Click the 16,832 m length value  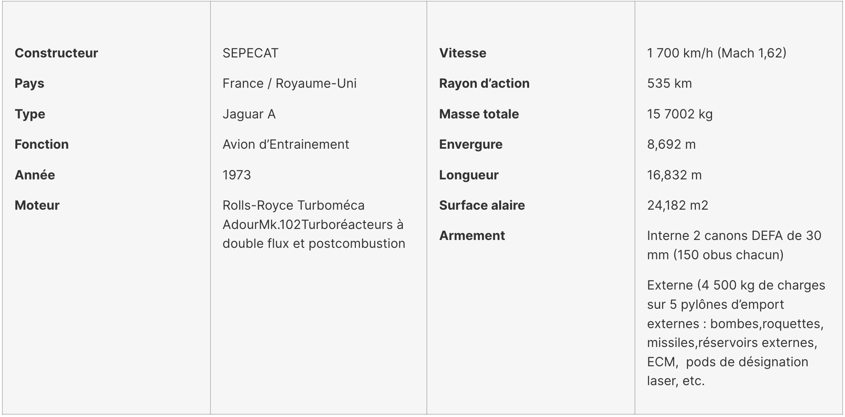pos(674,175)
